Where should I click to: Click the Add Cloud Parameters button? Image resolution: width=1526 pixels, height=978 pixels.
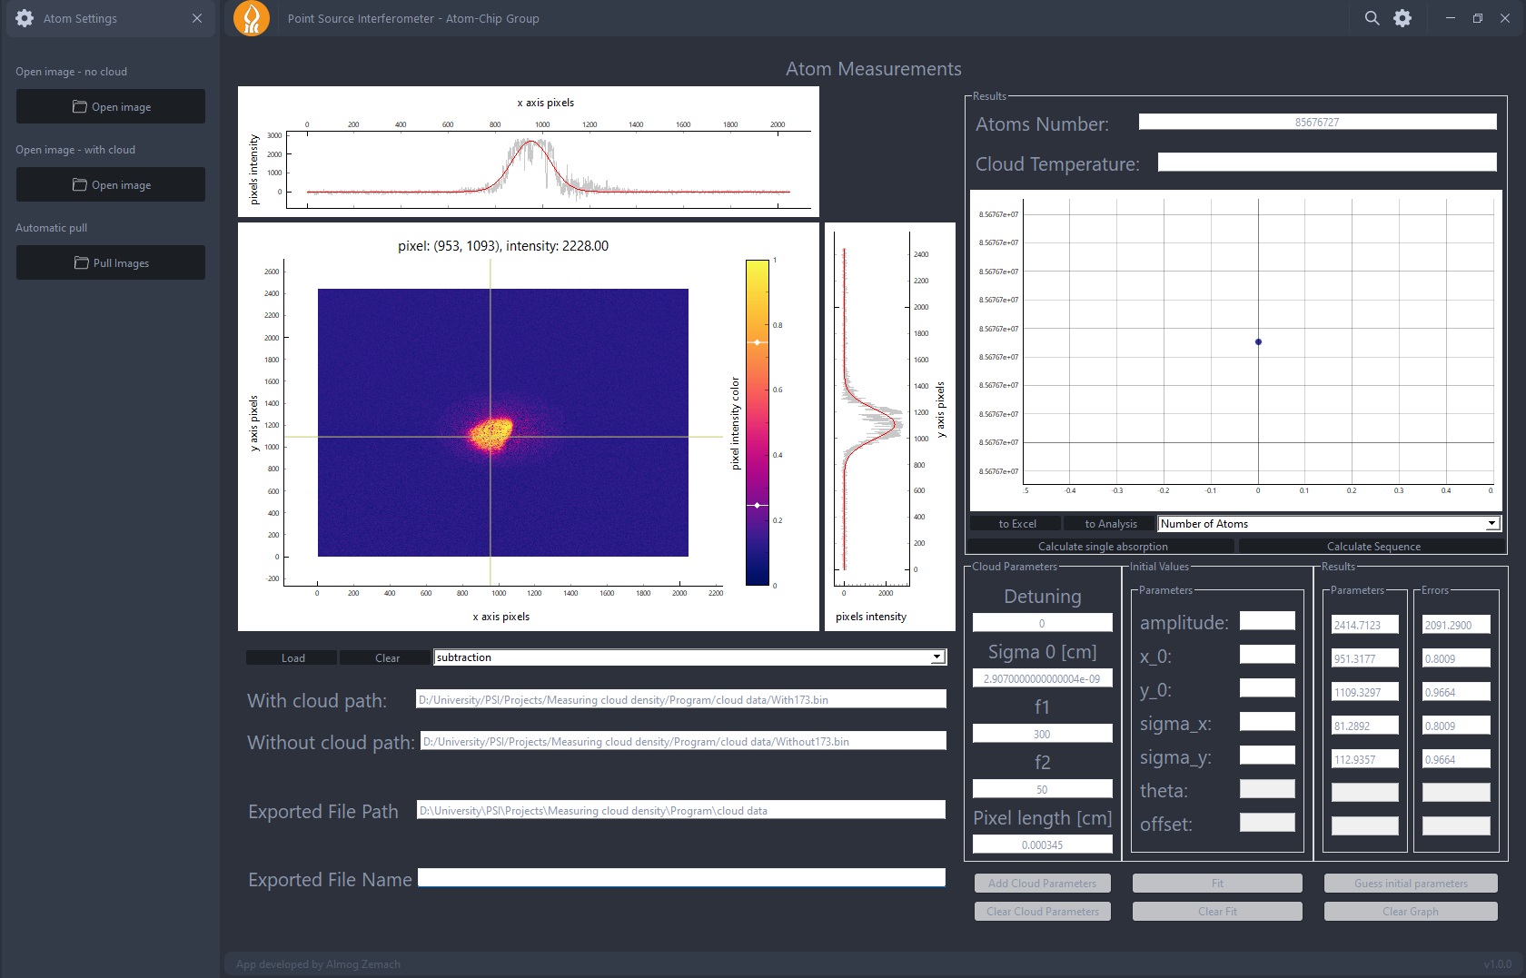pyautogui.click(x=1042, y=883)
